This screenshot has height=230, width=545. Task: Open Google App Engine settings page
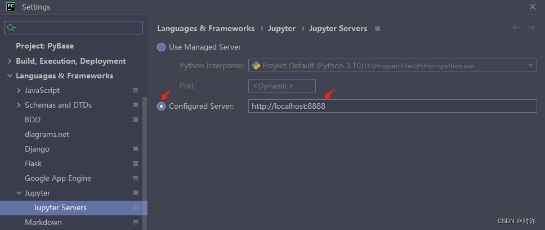click(x=58, y=178)
